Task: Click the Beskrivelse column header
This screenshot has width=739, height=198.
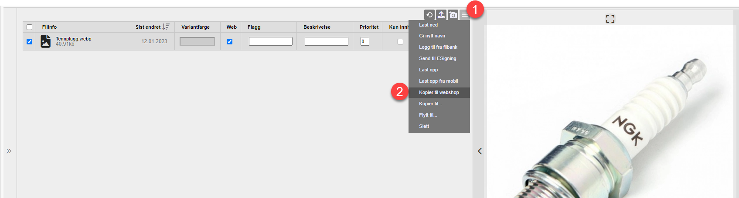Action: click(x=317, y=27)
